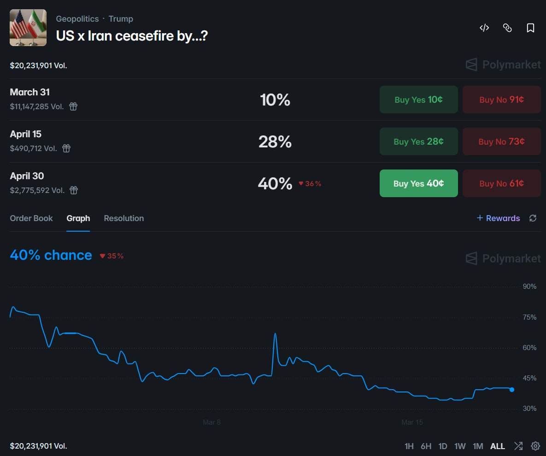546x456 pixels.
Task: Select the blue endpoint dot on the chart
Action: pyautogui.click(x=512, y=390)
